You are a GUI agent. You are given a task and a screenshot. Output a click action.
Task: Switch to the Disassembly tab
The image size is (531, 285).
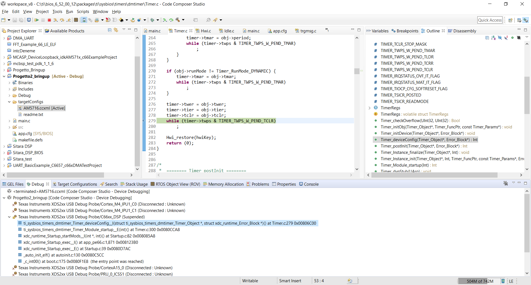click(x=464, y=31)
